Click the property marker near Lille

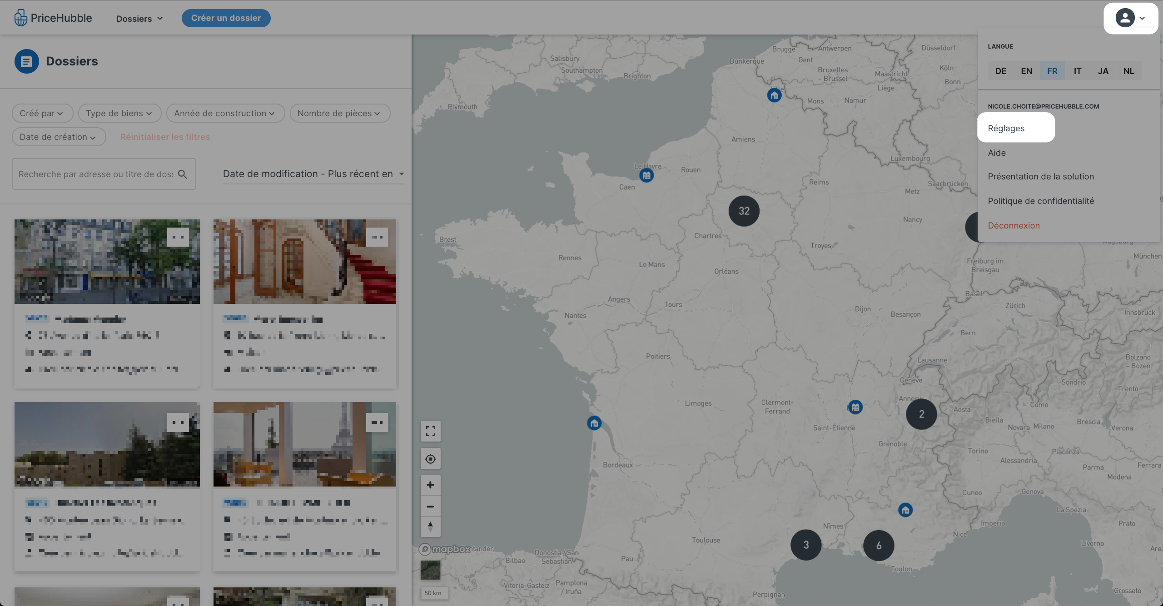775,95
